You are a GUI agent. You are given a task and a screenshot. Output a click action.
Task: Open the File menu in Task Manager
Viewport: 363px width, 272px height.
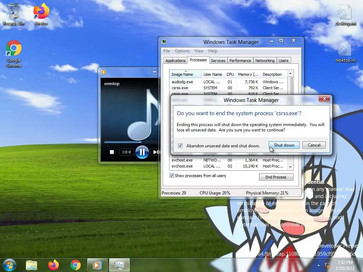point(167,51)
